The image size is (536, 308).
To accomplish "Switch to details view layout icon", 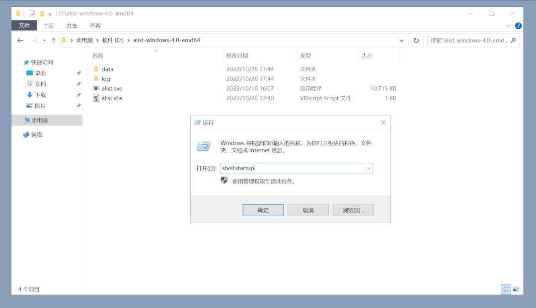I will [x=506, y=289].
